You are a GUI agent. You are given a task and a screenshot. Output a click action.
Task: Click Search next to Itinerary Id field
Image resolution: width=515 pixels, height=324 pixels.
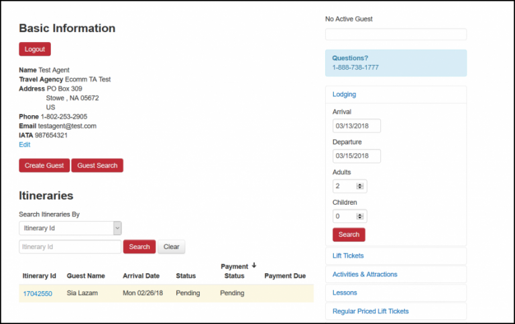tap(139, 247)
